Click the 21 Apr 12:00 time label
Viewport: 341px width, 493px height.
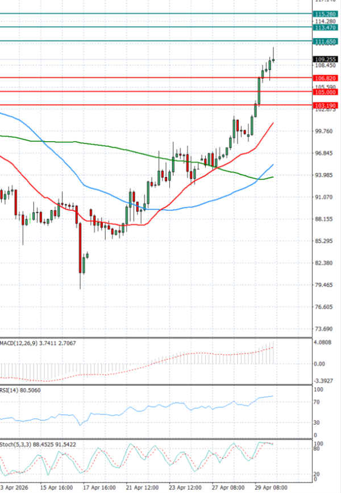click(x=143, y=487)
